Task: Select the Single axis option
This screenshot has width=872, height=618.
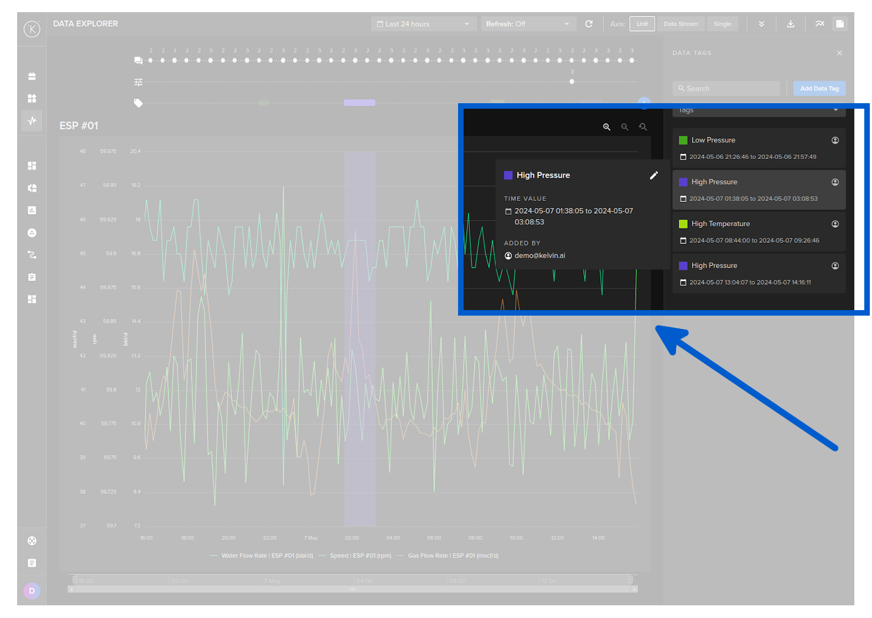Action: [722, 24]
